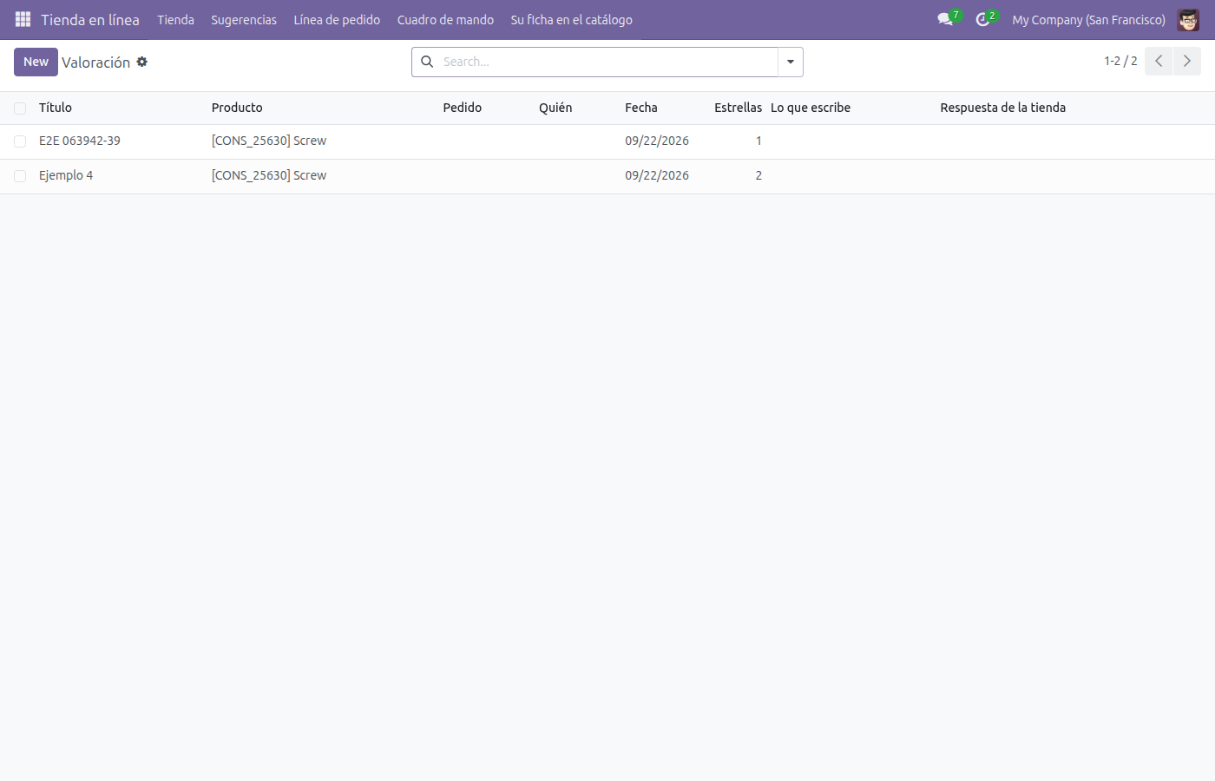Open the My Company (San Francisco) switcher
The image size is (1215, 781).
(x=1088, y=19)
